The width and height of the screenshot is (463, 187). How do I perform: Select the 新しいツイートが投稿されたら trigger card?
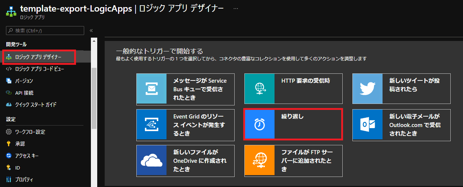[x=402, y=89]
